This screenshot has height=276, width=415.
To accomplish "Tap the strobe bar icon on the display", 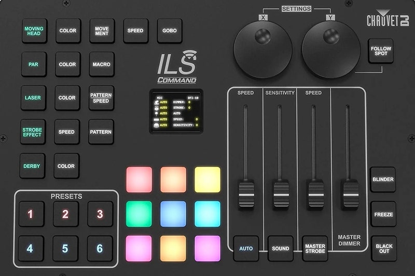I will (157, 120).
